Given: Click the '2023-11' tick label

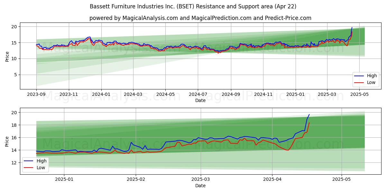Looking at the screenshot, I should (x=69, y=95).
